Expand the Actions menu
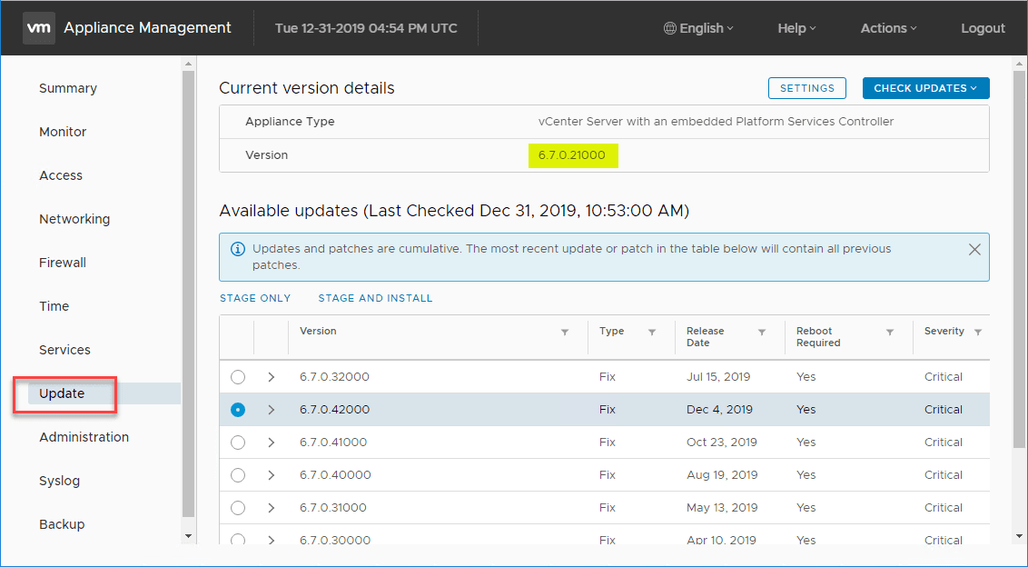 click(888, 28)
